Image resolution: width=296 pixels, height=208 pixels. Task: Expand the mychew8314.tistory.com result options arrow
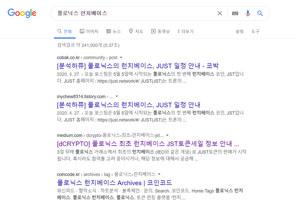pyautogui.click(x=117, y=96)
